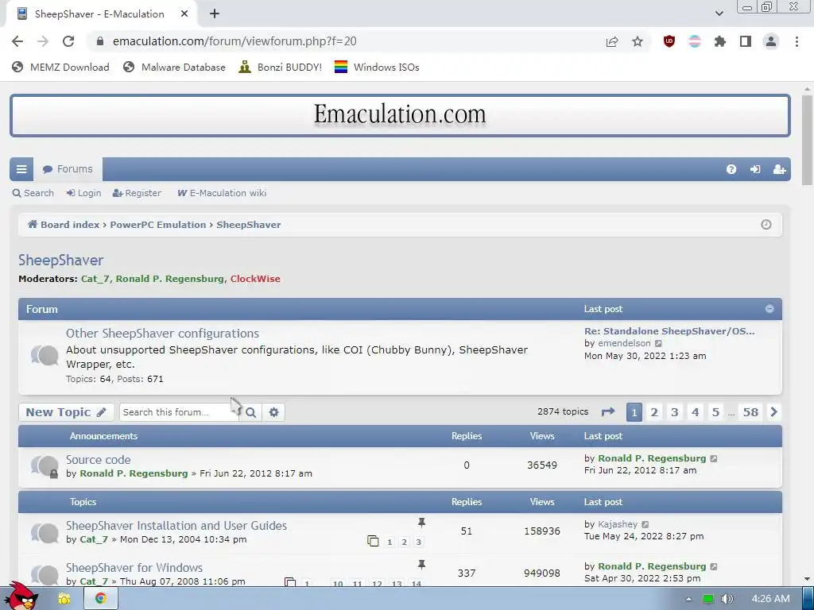Viewport: 814px width, 610px height.
Task: Bookmark this page with the star
Action: 638,41
